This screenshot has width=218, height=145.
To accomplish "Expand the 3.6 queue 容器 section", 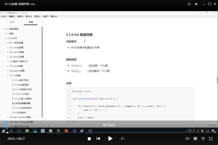I will point(8,71).
